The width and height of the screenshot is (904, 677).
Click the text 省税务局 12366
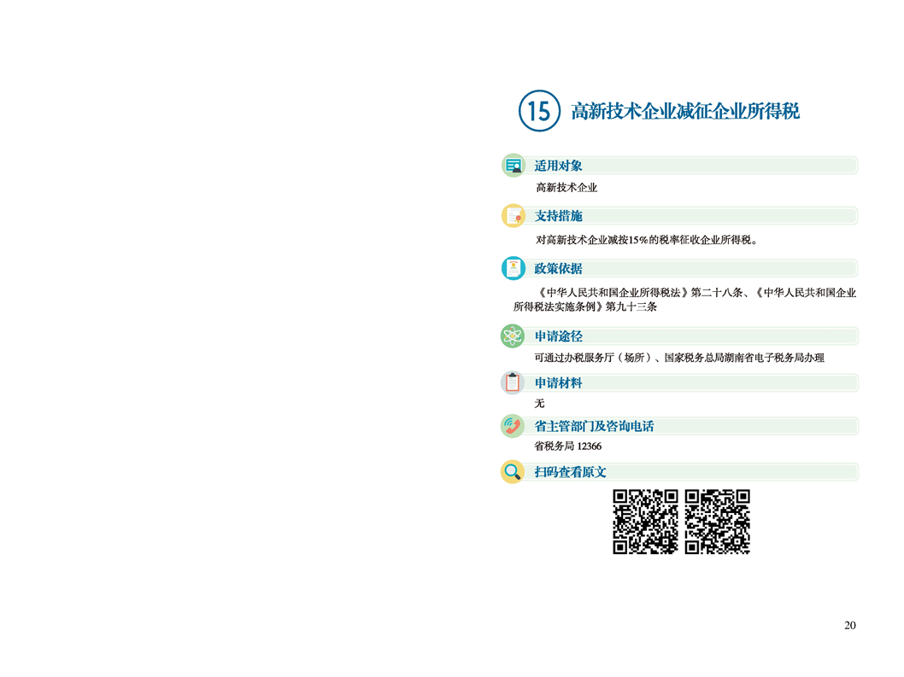point(568,446)
